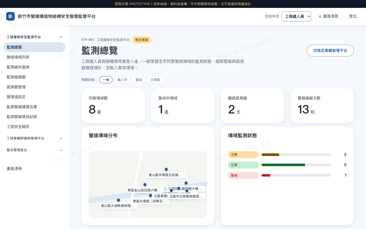
Task: Select the 一般 preview state
Action: point(106,80)
